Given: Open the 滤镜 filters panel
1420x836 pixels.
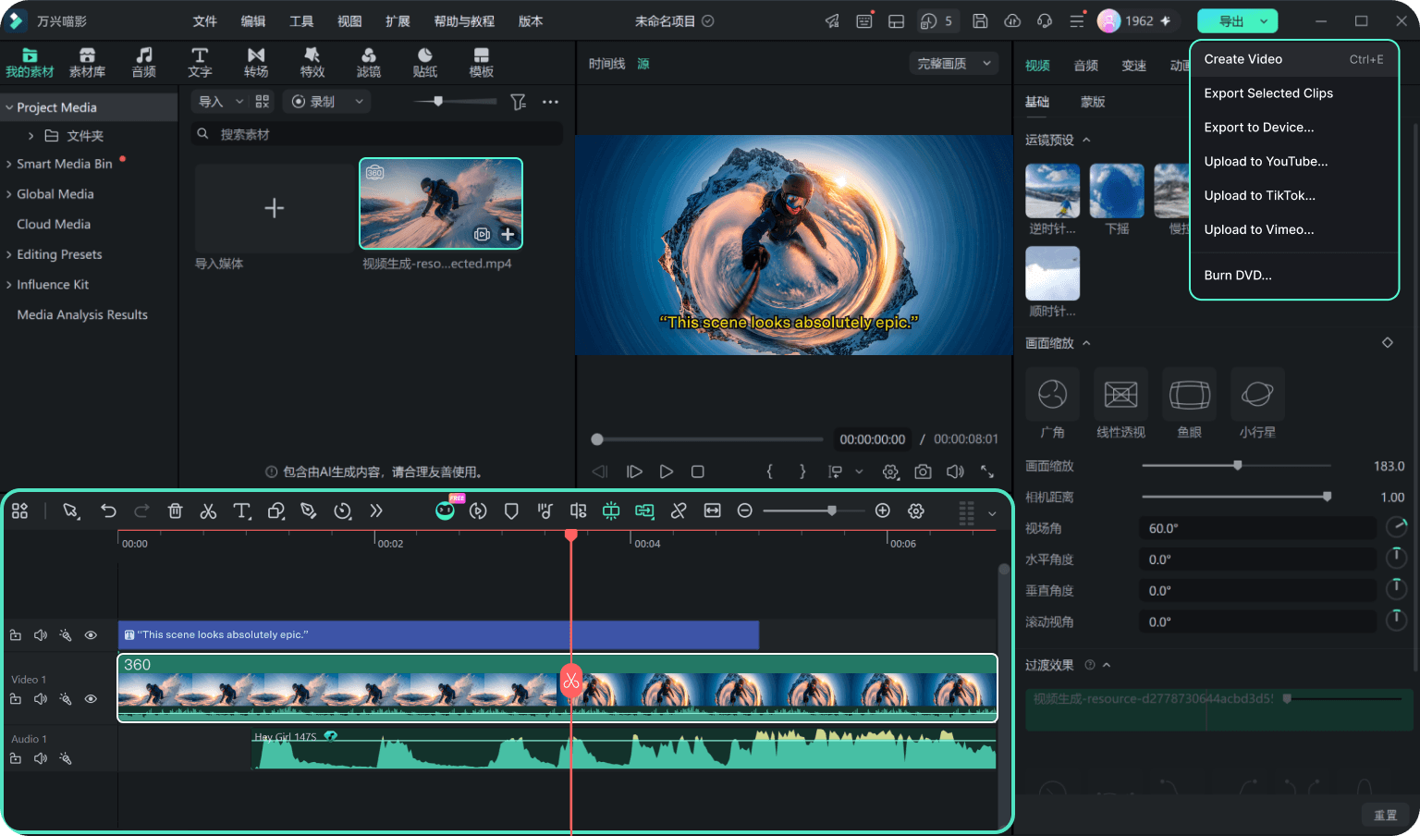Looking at the screenshot, I should click(x=369, y=62).
